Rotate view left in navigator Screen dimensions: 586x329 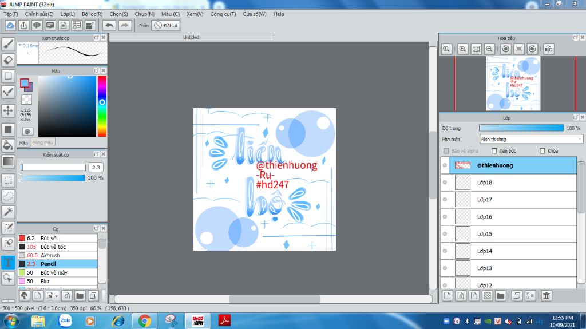tap(506, 49)
